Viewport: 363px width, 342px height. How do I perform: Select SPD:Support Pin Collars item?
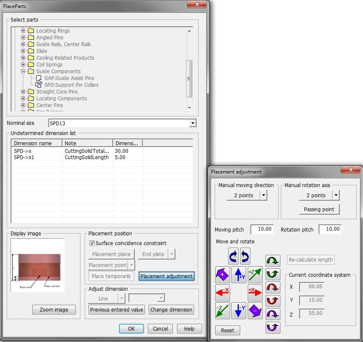[x=71, y=85]
